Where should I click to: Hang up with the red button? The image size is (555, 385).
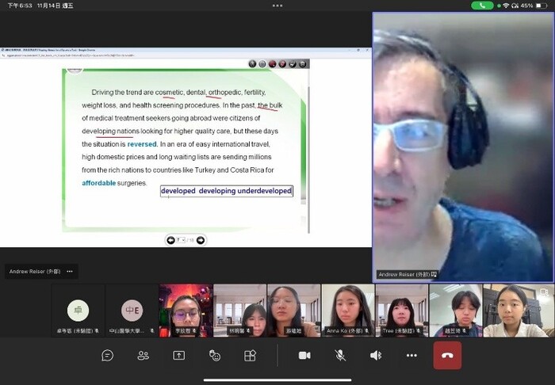pyautogui.click(x=447, y=356)
